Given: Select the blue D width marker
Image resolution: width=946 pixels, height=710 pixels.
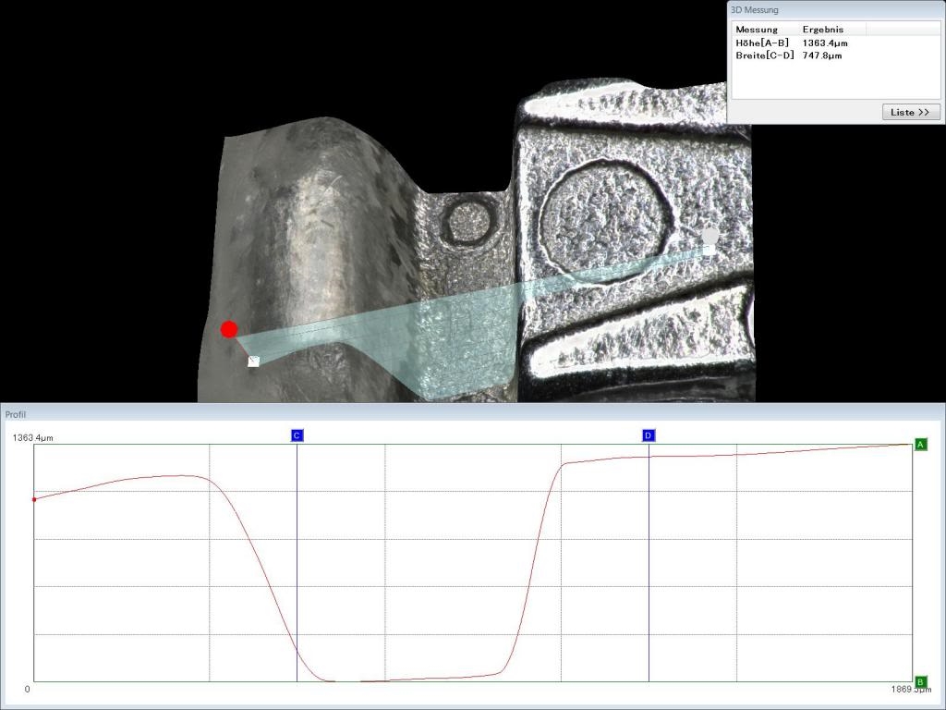Looking at the screenshot, I should pos(649,435).
